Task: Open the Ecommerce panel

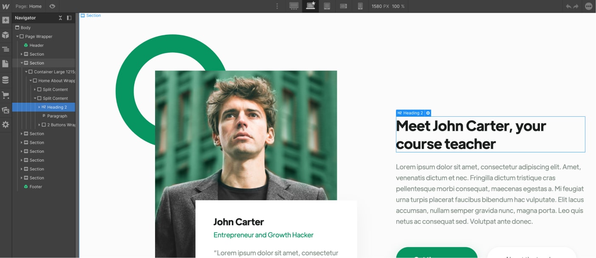Action: (6, 95)
